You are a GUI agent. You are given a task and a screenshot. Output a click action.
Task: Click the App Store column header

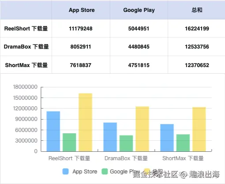[82, 10]
